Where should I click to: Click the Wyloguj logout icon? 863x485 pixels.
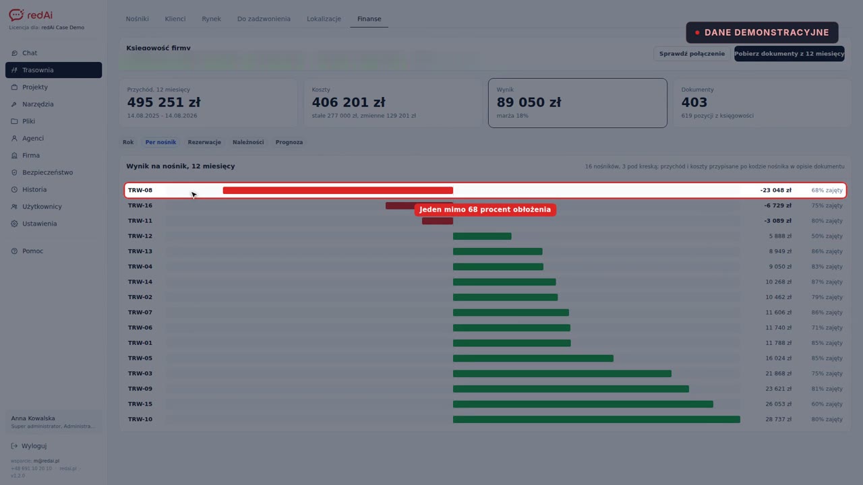click(15, 446)
